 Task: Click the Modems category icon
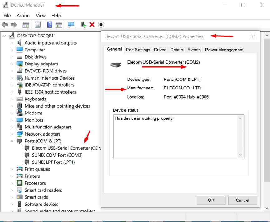(x=19, y=113)
